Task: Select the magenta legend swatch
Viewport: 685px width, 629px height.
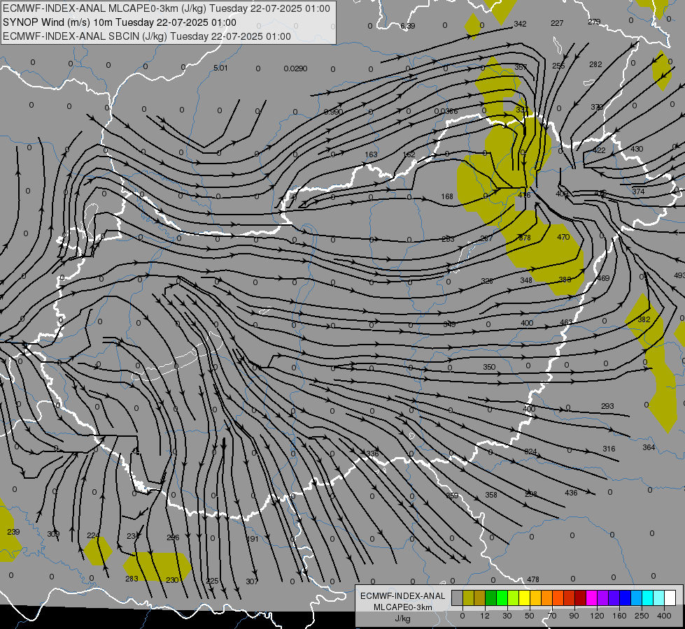Action: coord(592,598)
